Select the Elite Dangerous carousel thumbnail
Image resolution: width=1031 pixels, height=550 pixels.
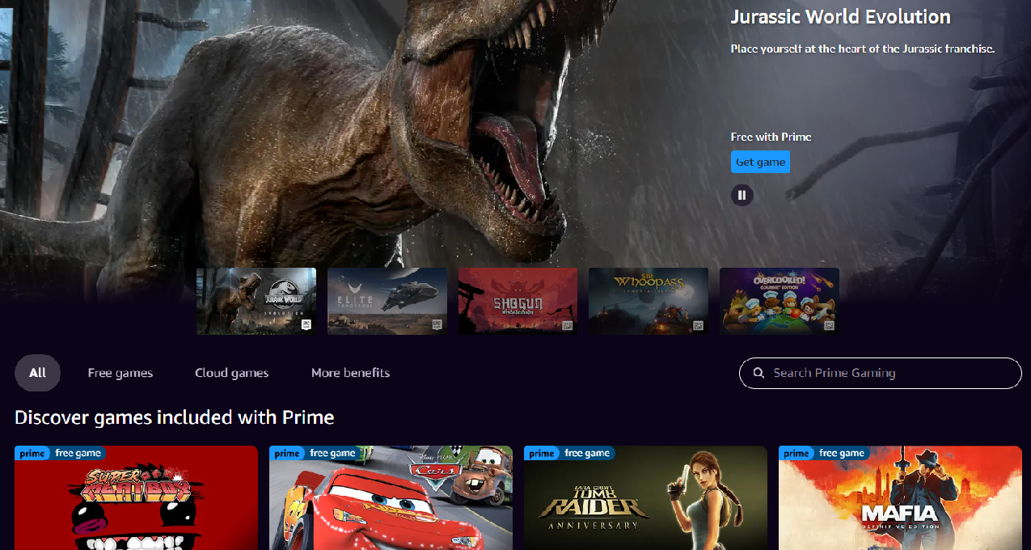click(387, 301)
